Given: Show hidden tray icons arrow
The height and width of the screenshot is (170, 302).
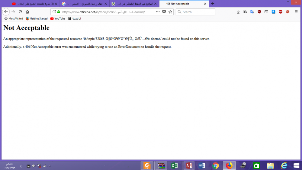Looking at the screenshot, I should click(x=50, y=166).
